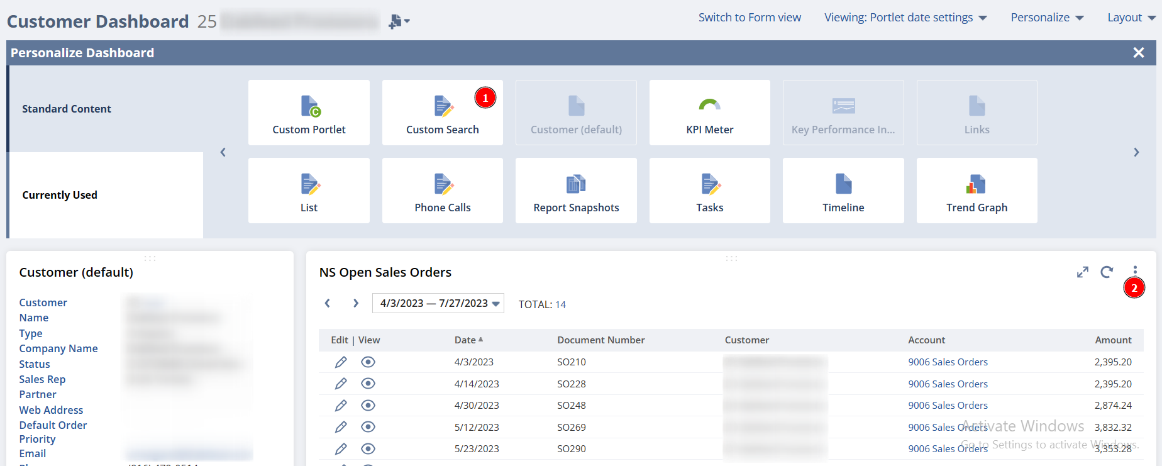The height and width of the screenshot is (466, 1162).
Task: Click the Email field label
Action: coord(33,453)
